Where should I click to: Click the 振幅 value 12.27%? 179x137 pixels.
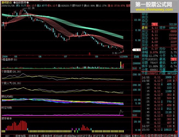tap(153, 56)
